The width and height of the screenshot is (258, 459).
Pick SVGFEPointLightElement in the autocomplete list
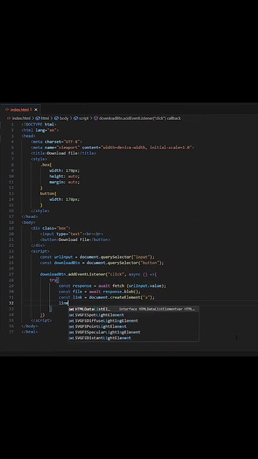click(134, 326)
